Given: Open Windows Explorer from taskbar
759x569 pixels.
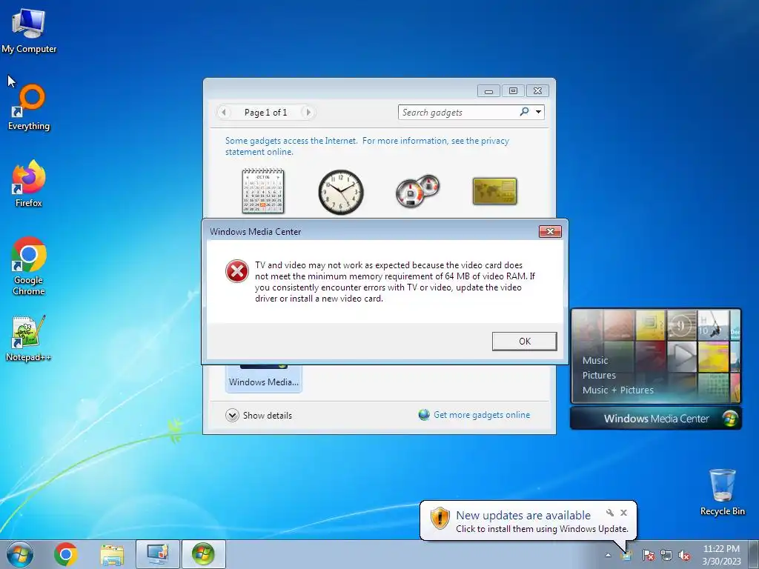Looking at the screenshot, I should (112, 554).
